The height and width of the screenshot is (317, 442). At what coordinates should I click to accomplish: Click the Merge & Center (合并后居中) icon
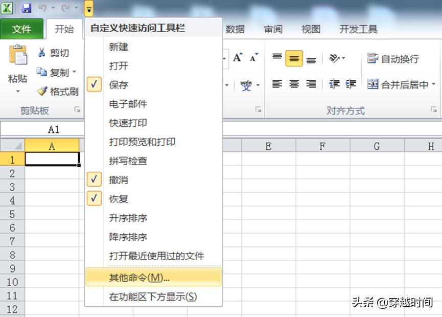pos(374,84)
